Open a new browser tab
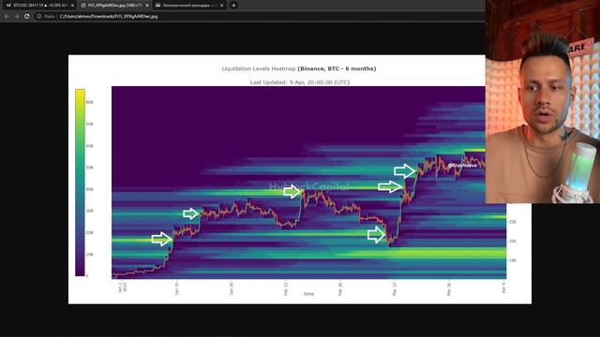 [233, 6]
